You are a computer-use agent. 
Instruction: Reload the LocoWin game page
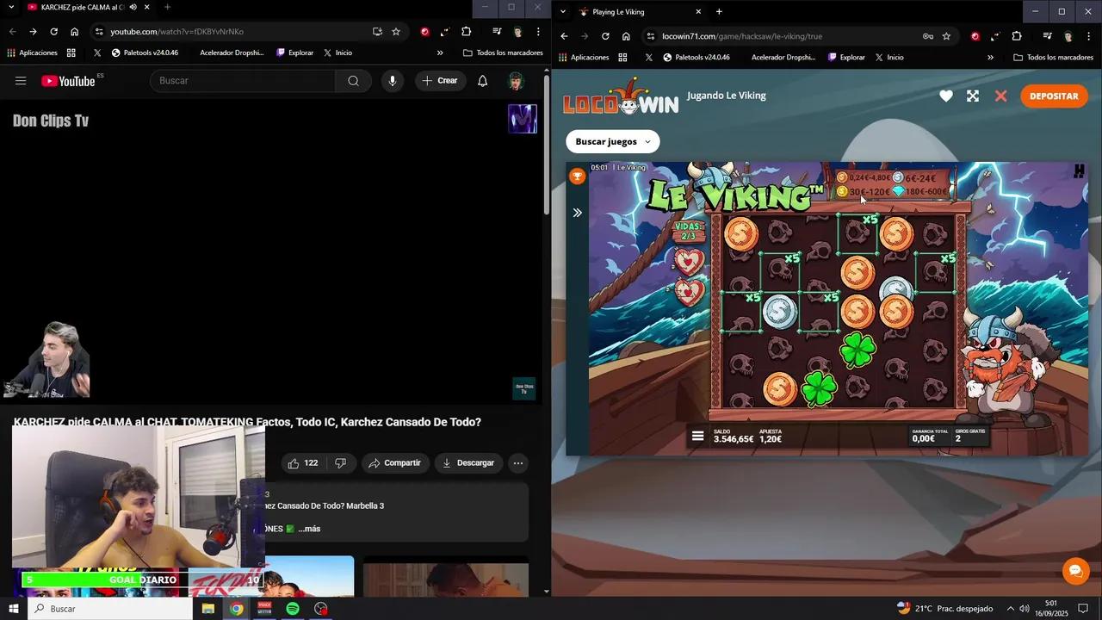pyautogui.click(x=605, y=36)
